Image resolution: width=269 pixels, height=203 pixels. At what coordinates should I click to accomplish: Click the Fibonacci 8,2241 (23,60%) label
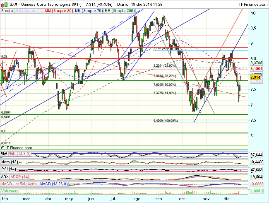pos(165,65)
